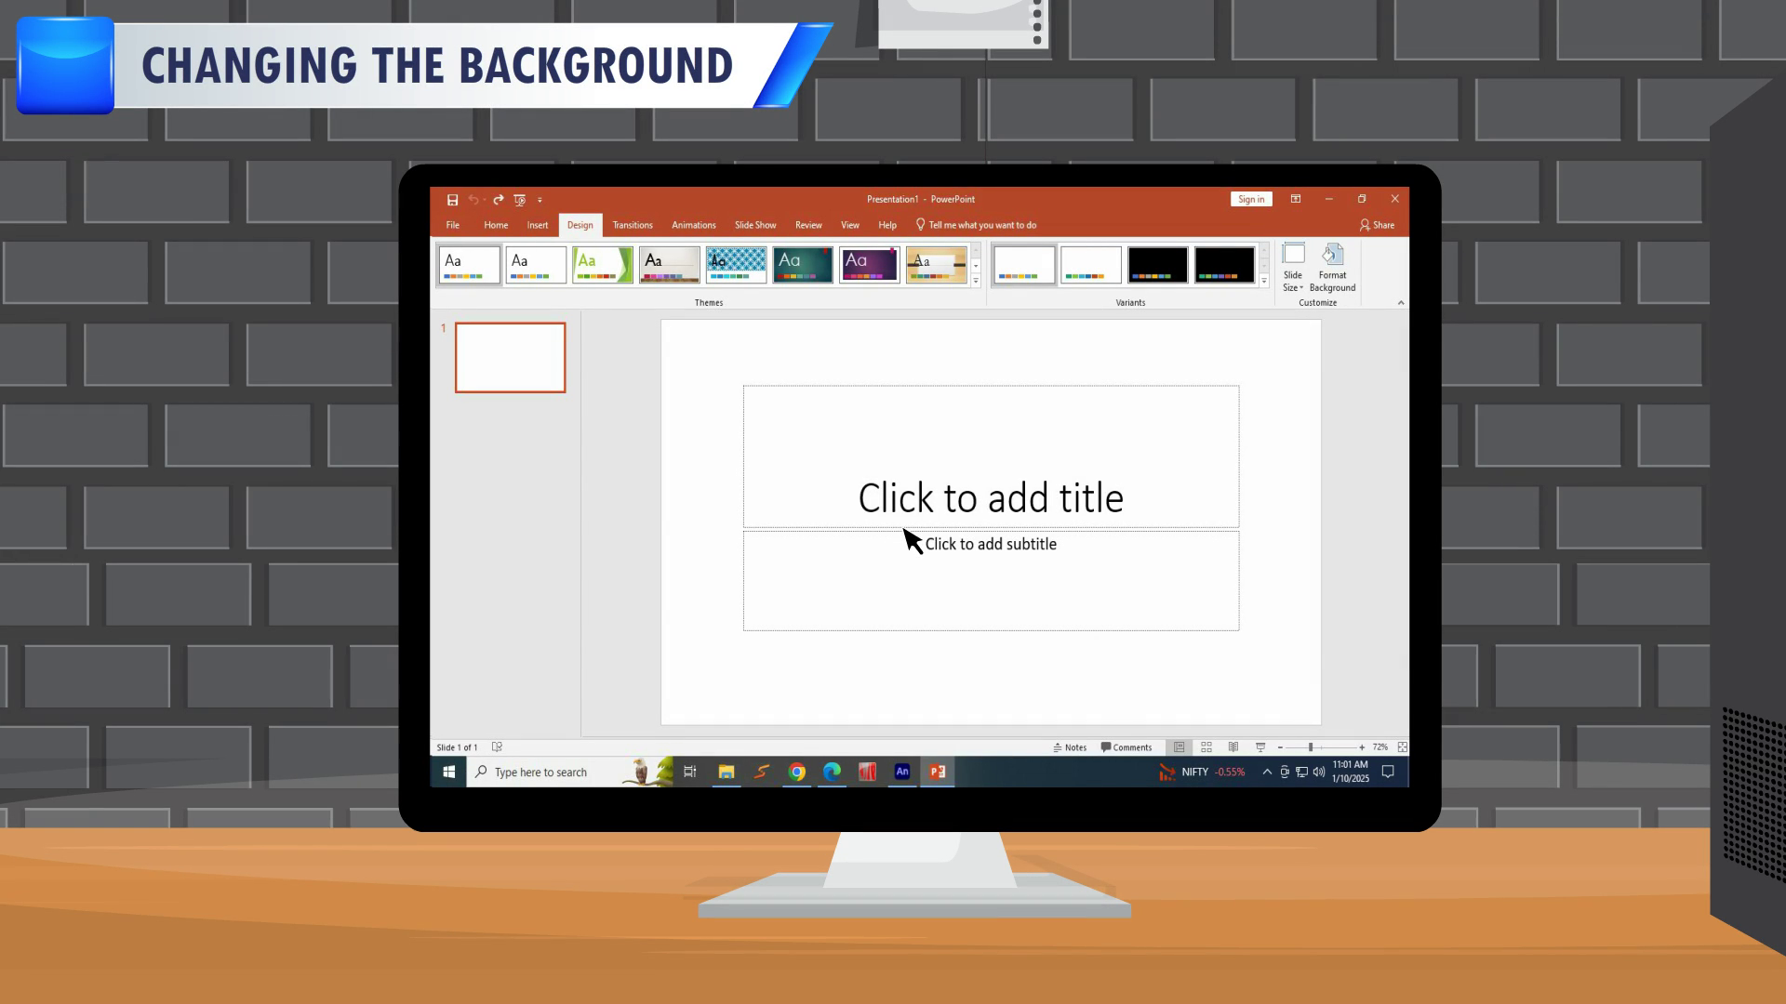Open the Slide Size dropdown
This screenshot has width=1786, height=1004.
[x=1293, y=268]
